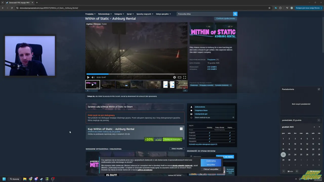Open Chrome extensions puzzle icon
Viewport: 324px width, 182px height.
pyautogui.click(x=280, y=8)
